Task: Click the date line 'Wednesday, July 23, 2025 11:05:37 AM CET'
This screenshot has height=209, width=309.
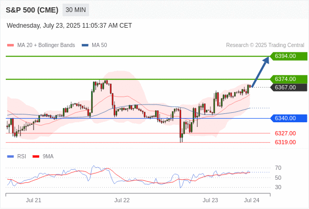Action: pos(69,26)
